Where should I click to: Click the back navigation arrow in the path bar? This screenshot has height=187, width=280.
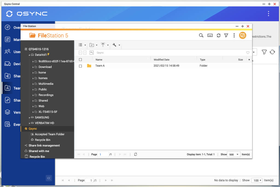click(x=80, y=53)
